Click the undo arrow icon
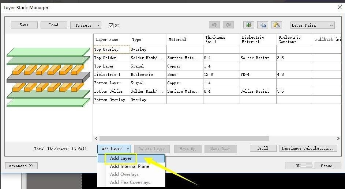 point(214,25)
